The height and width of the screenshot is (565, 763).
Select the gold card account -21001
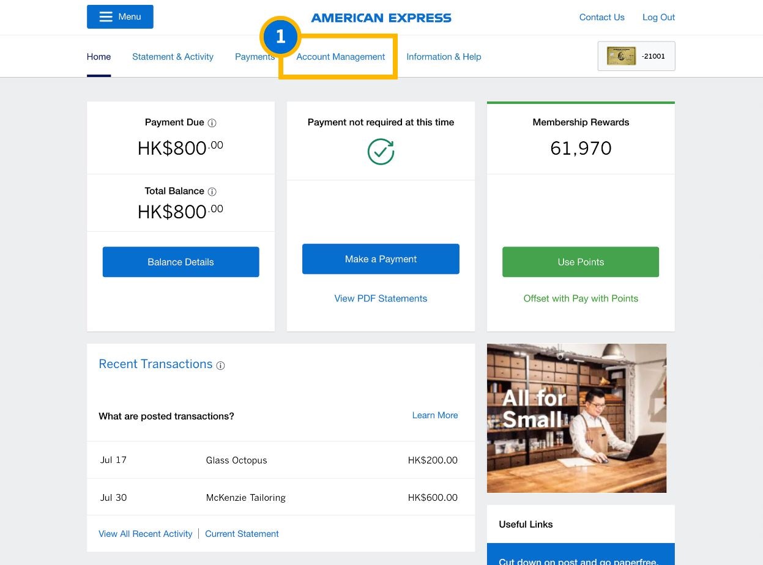(x=636, y=56)
